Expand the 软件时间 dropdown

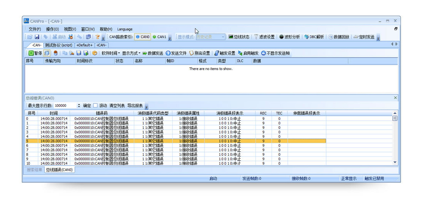point(110,53)
